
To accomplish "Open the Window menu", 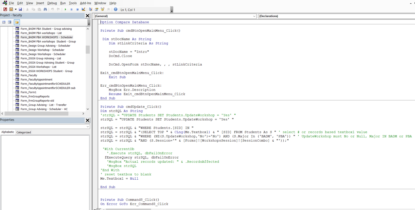I will click(x=100, y=3).
